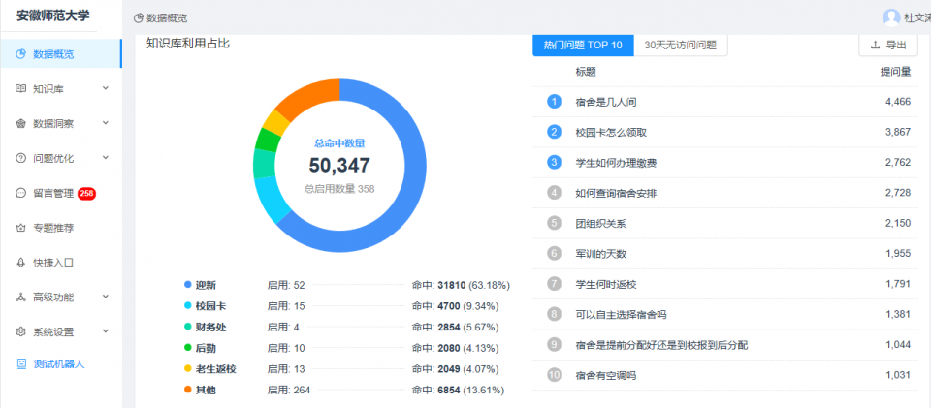Click the 数据概览 sidebar icon
This screenshot has width=931, height=408.
click(21, 54)
